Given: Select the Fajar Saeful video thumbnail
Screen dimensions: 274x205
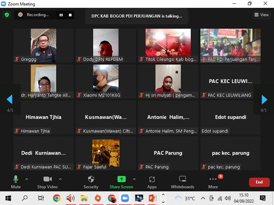Looking at the screenshot, I should coord(106,152).
